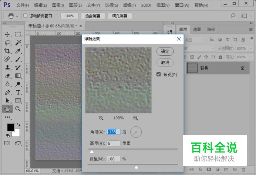Select the Move tool
Screen dimensions: 256x175
(7, 35)
